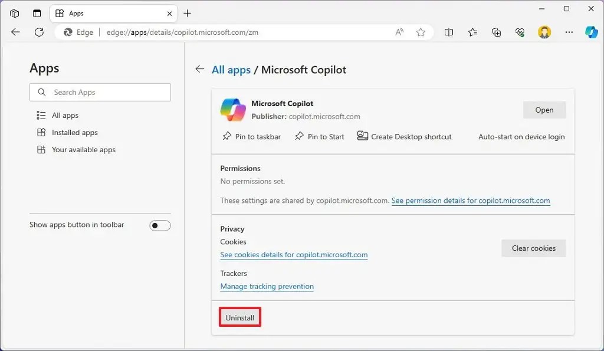Click the Edge site identity badge
This screenshot has height=351, width=604.
click(x=78, y=32)
